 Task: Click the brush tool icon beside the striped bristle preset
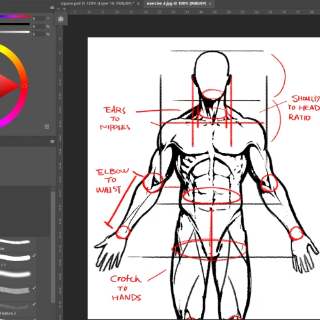pos(34,288)
